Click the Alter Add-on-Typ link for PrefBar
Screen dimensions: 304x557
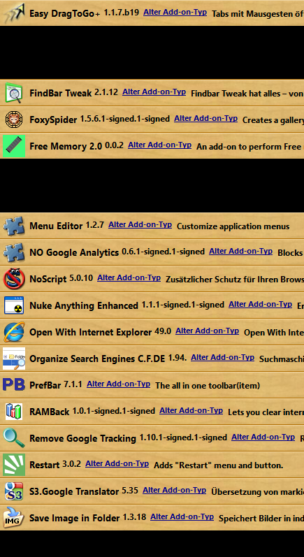tap(118, 384)
